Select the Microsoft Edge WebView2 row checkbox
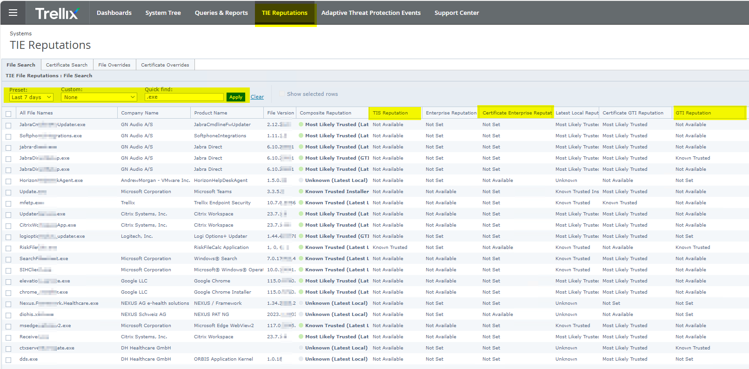This screenshot has width=749, height=369. pyautogui.click(x=8, y=326)
